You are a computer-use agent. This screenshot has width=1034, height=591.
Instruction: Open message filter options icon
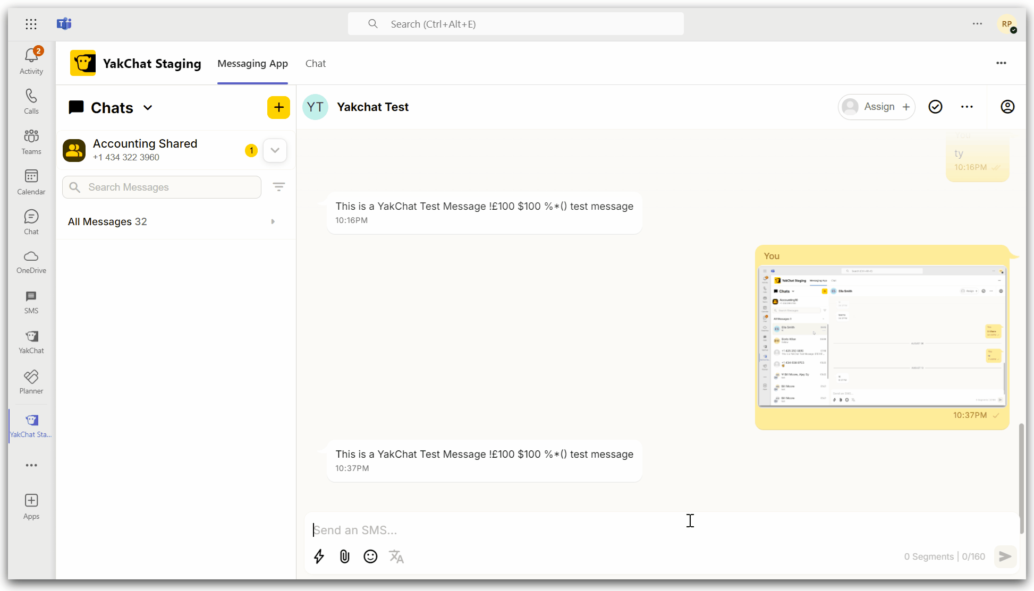(279, 187)
